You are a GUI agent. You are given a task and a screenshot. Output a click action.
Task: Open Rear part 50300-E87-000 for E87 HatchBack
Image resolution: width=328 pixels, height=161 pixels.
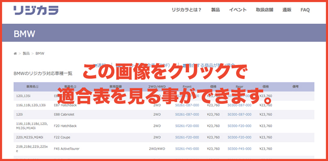[x=239, y=105]
